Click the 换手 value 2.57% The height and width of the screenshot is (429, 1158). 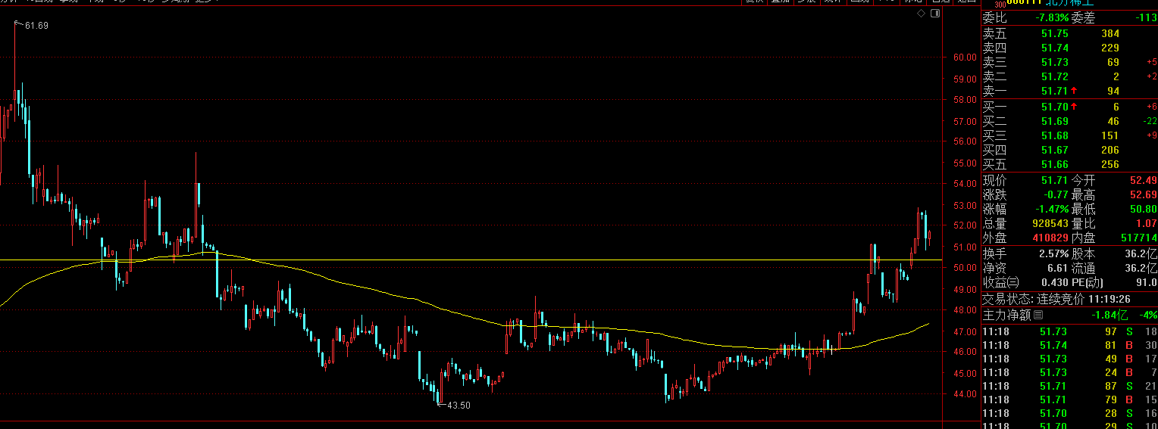click(x=1055, y=253)
